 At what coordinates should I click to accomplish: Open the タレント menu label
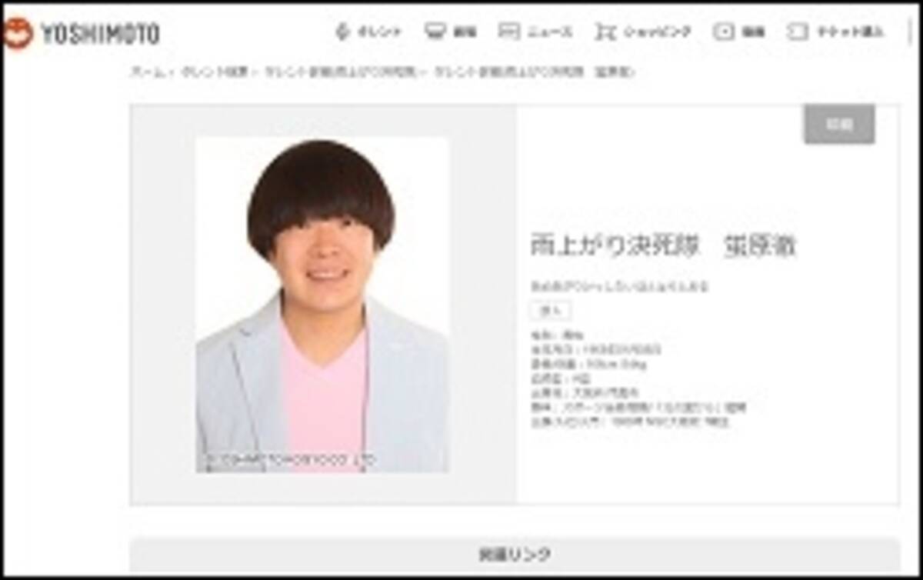point(379,32)
